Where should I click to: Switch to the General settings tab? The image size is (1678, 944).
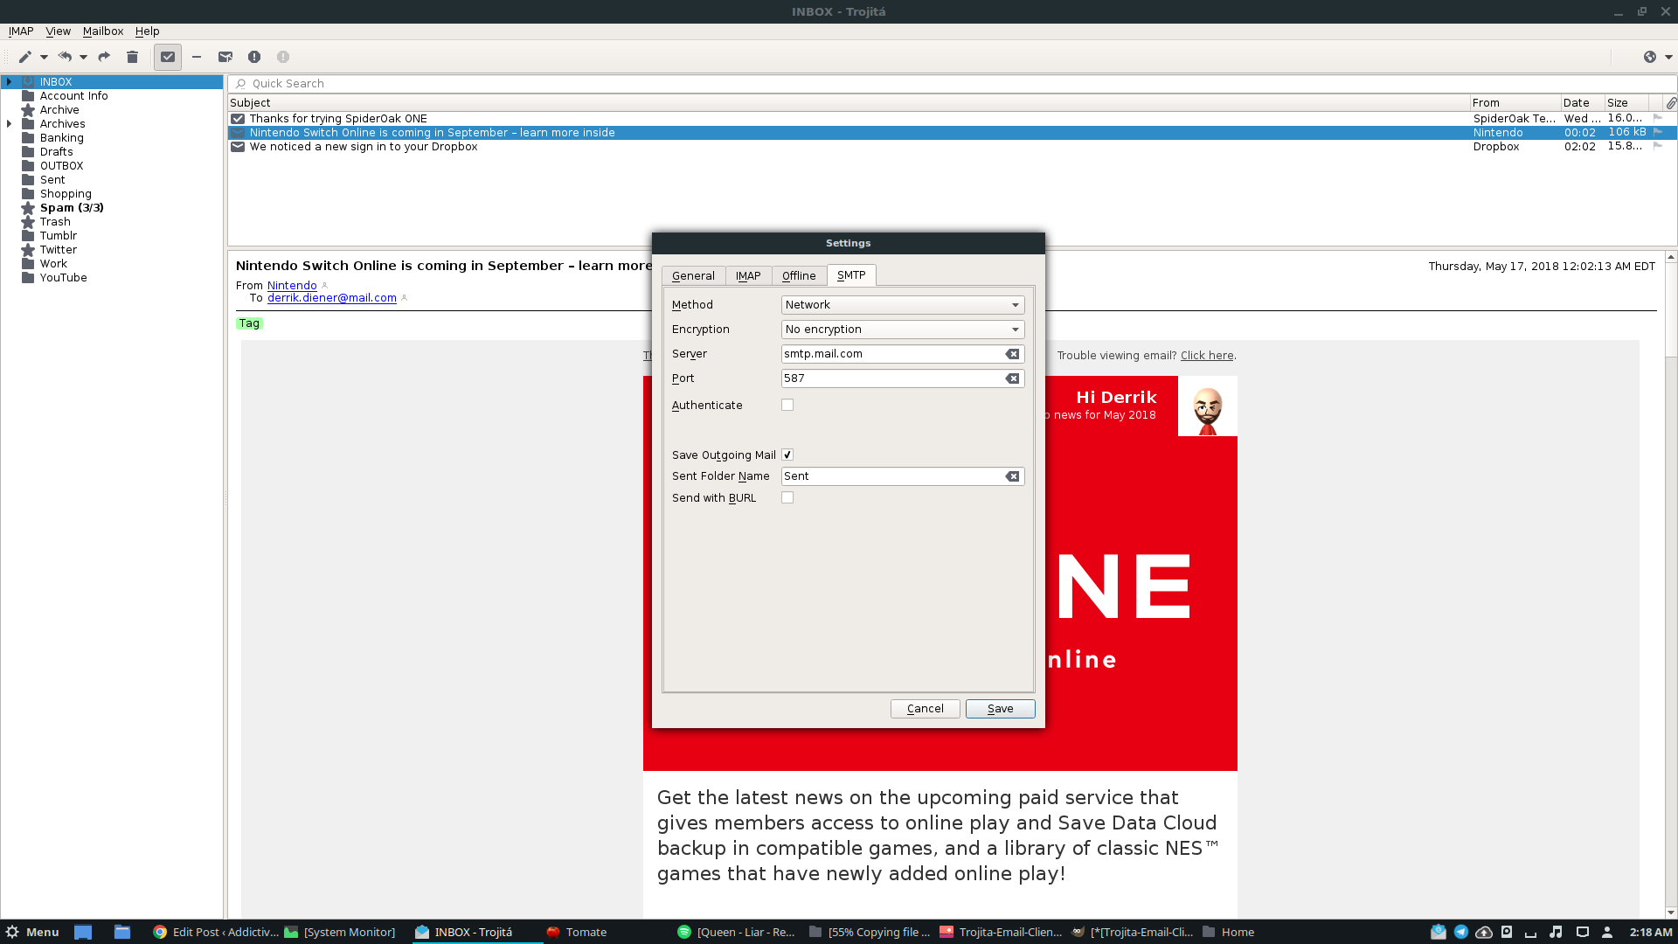(693, 275)
